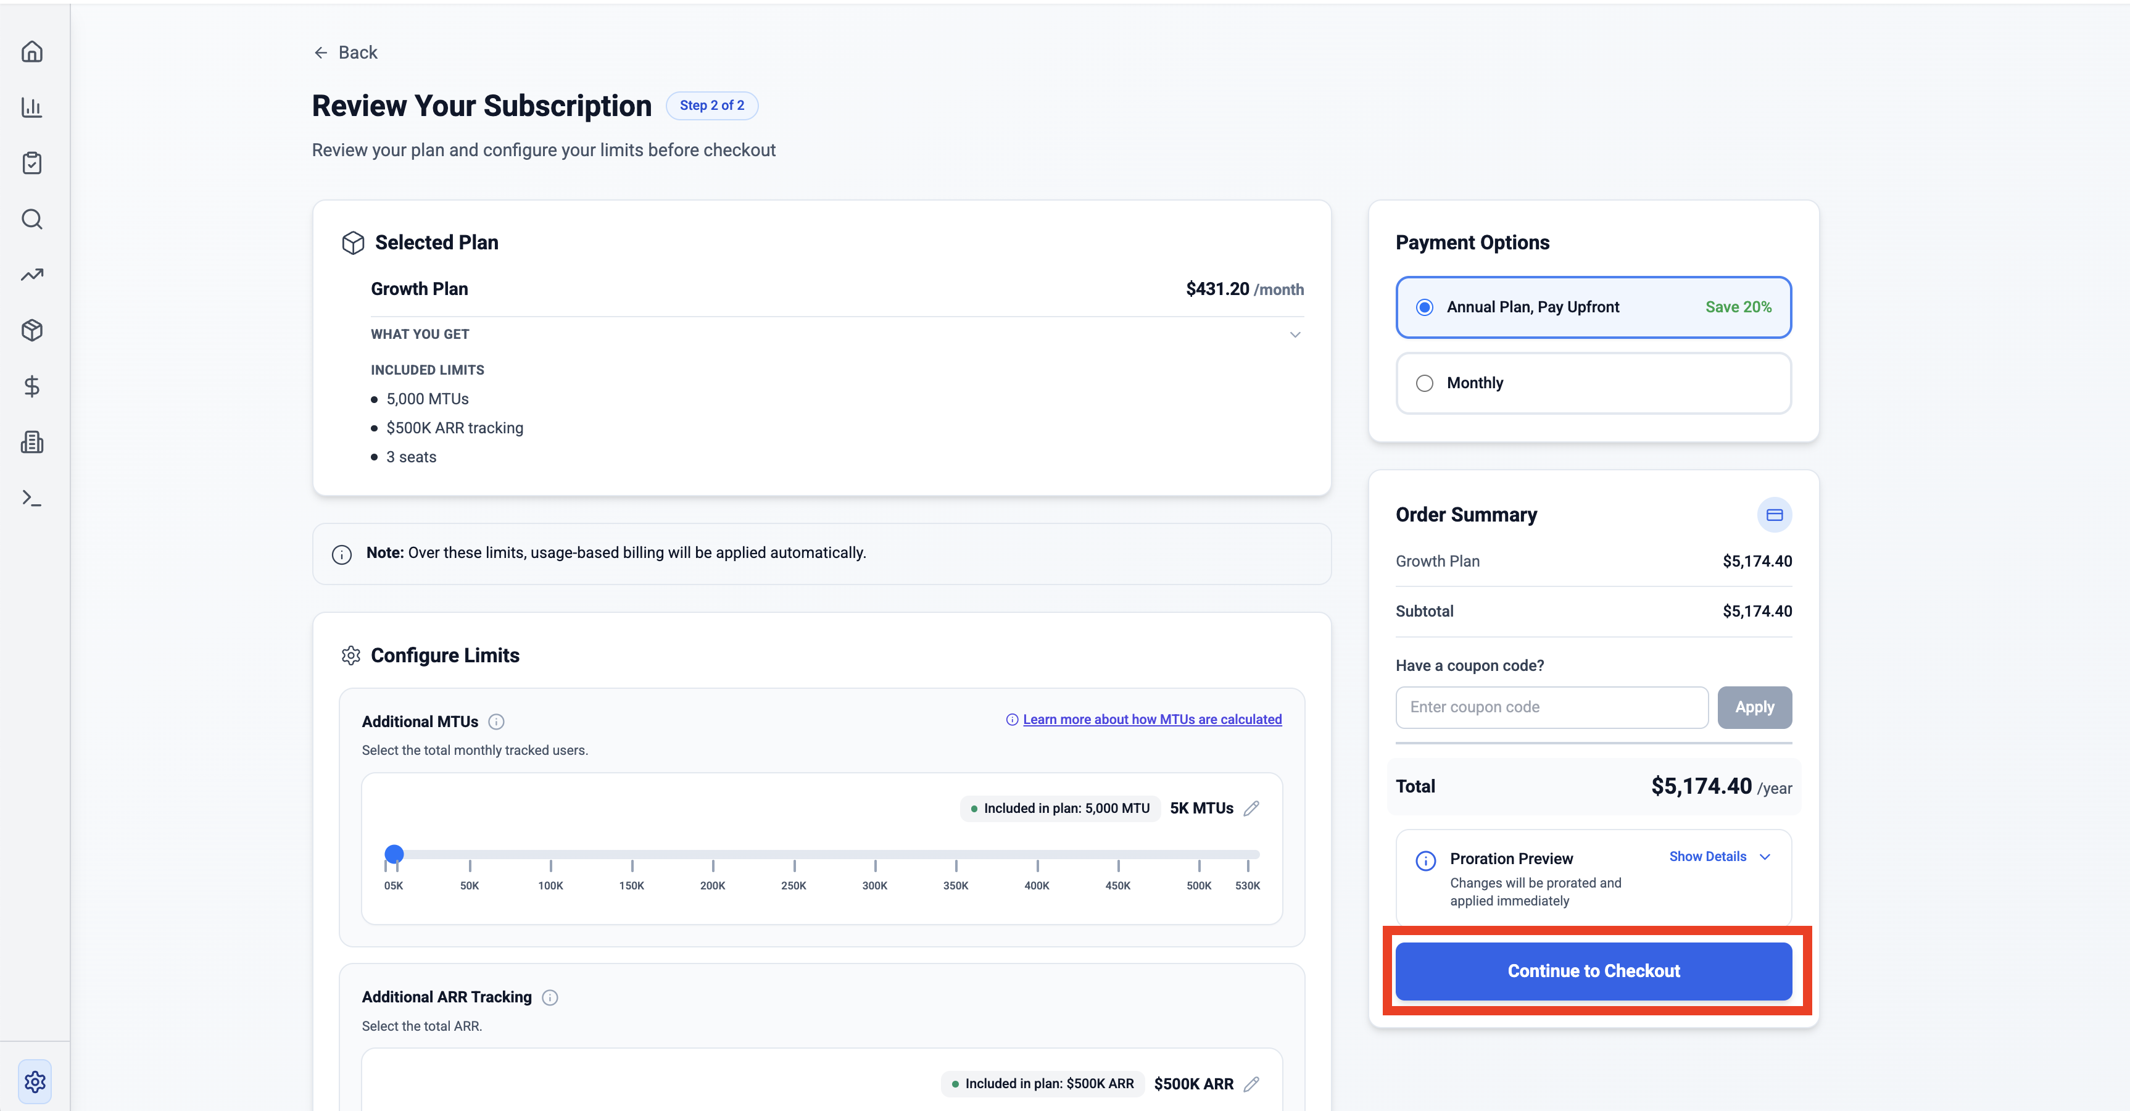
Task: Edit the $500K ARR value pencil
Action: pos(1252,1084)
